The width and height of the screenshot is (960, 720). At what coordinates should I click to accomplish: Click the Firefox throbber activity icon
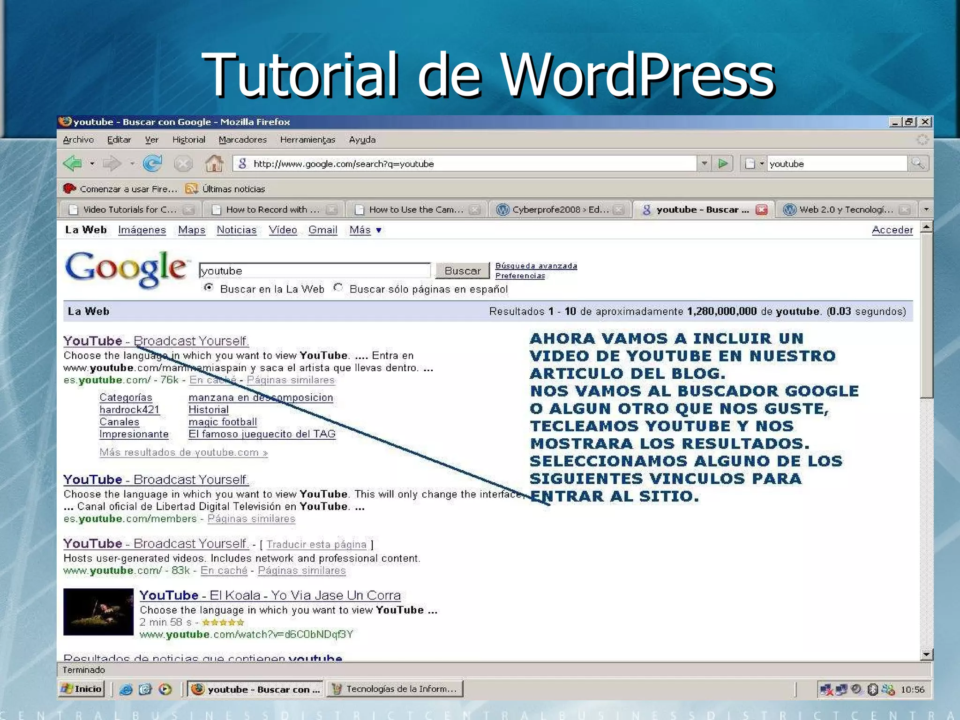pyautogui.click(x=922, y=140)
